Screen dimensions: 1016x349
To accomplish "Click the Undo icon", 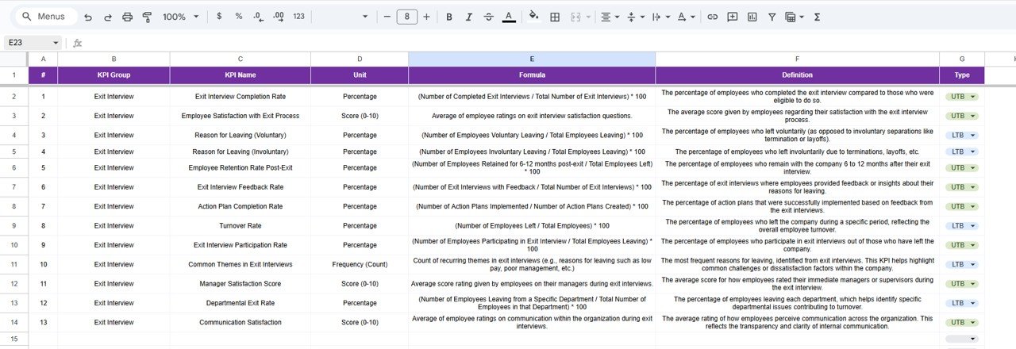I will pos(88,17).
